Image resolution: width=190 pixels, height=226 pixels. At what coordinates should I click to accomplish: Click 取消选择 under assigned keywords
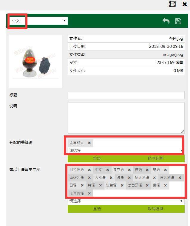point(155,158)
